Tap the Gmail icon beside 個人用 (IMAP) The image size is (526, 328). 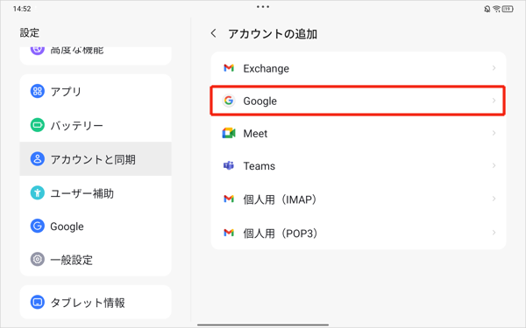pos(229,199)
